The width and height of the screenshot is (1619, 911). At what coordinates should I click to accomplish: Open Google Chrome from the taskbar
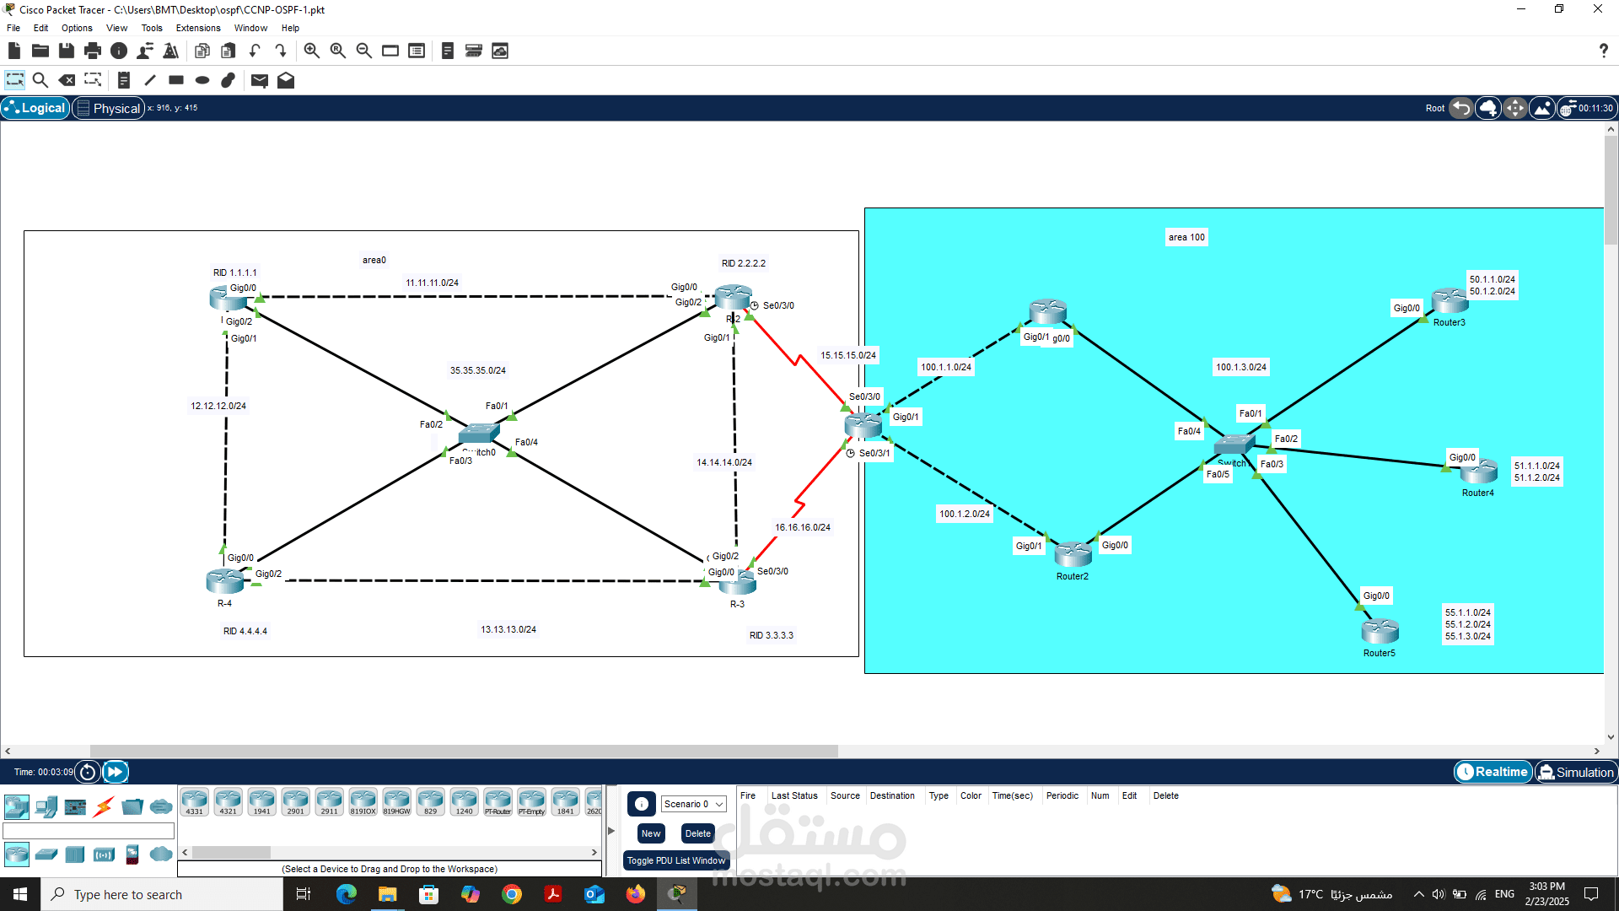point(512,894)
